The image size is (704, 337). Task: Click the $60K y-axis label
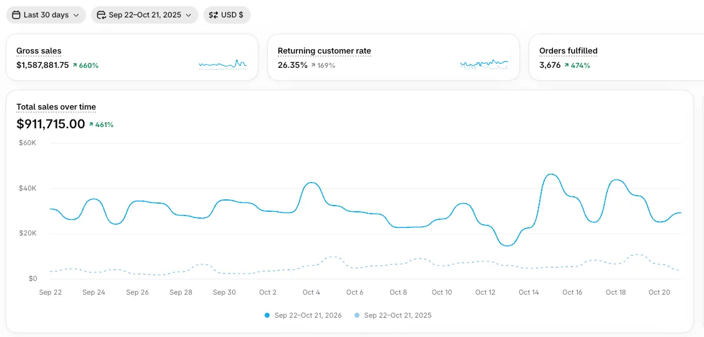27,143
